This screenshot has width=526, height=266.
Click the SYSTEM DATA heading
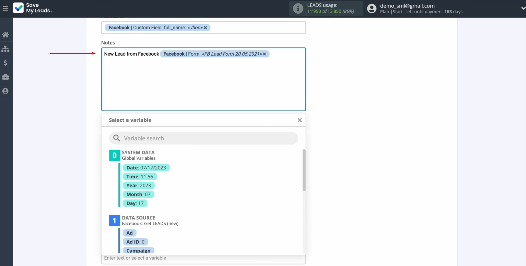pos(138,152)
